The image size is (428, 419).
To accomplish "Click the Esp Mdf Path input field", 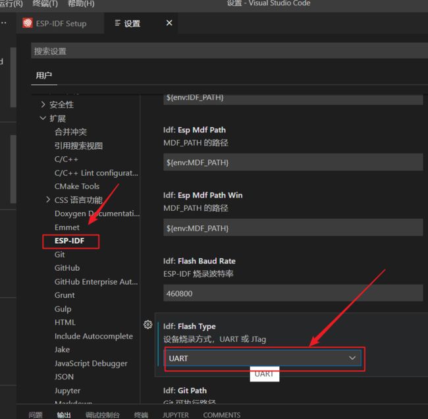I will (293, 162).
